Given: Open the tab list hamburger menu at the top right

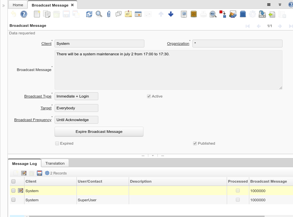Looking at the screenshot, I should click(269, 5).
